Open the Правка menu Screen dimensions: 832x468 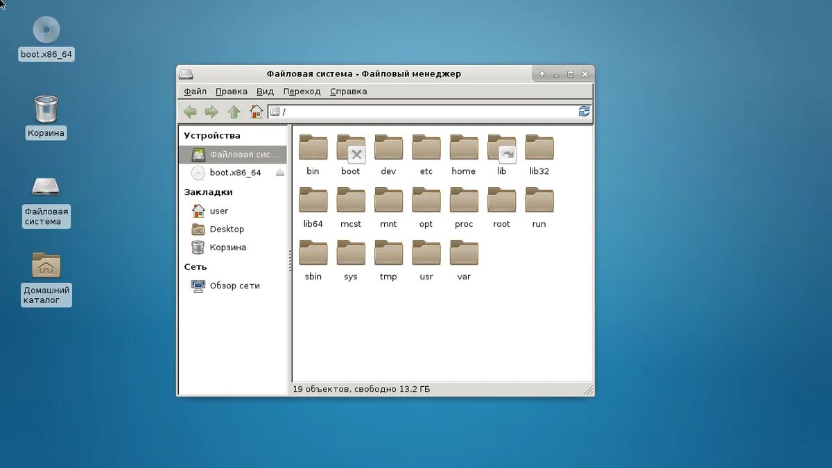(232, 92)
